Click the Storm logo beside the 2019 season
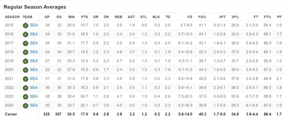286x120 pixels. tap(25, 61)
